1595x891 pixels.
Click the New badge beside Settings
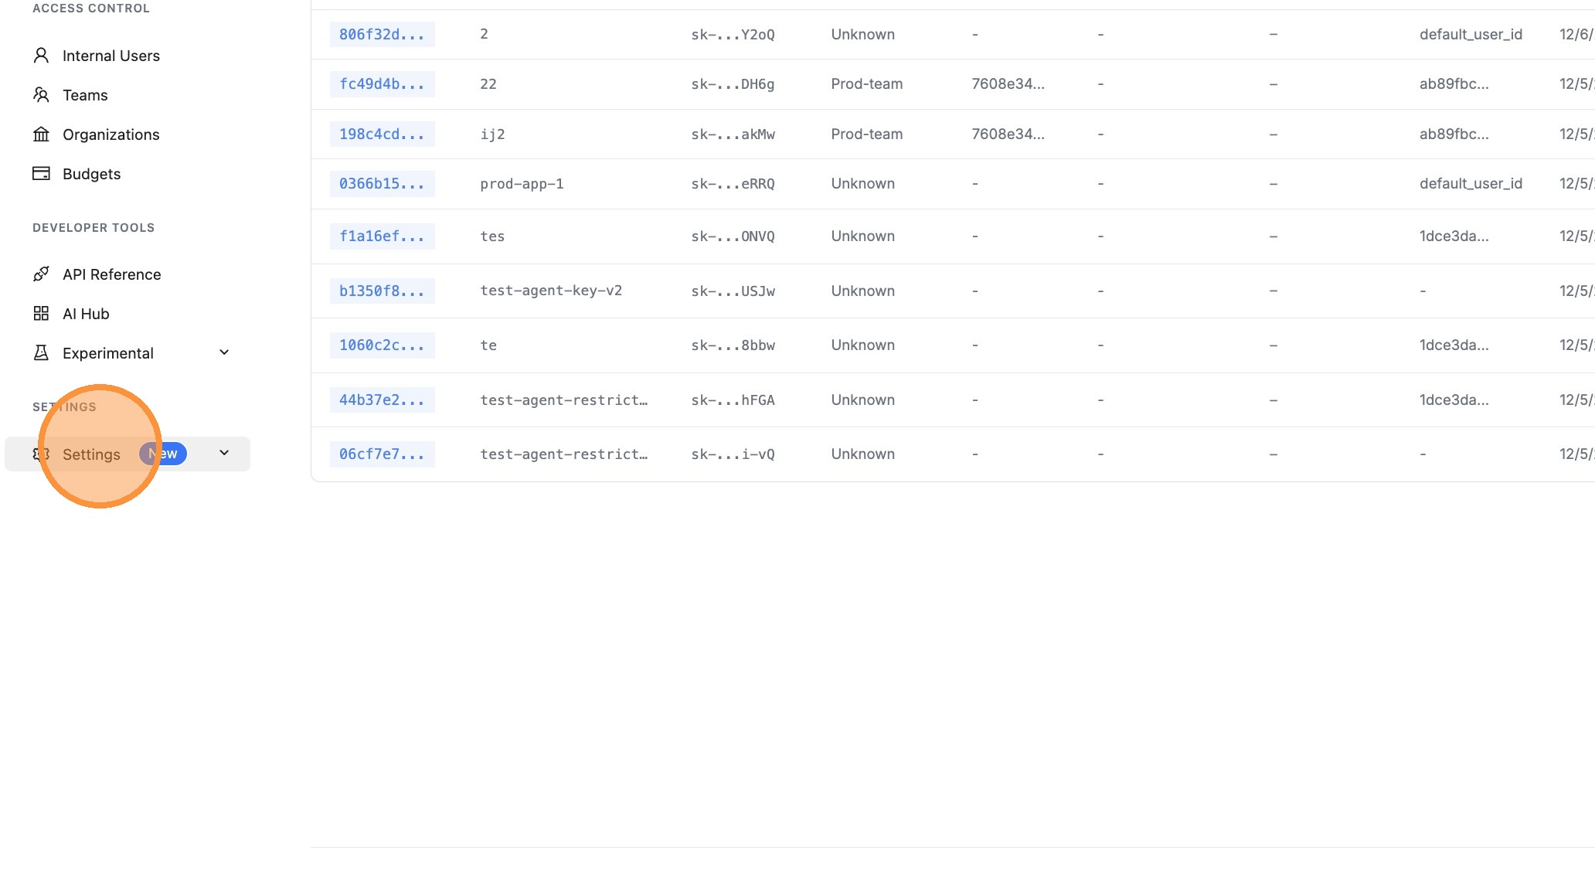pyautogui.click(x=164, y=454)
